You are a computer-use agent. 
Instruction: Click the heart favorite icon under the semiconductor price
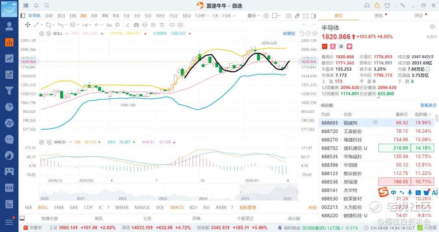pyautogui.click(x=350, y=47)
